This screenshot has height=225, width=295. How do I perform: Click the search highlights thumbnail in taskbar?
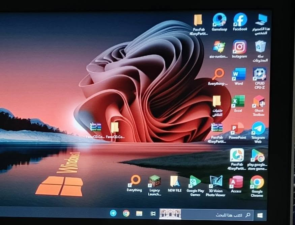point(170,214)
